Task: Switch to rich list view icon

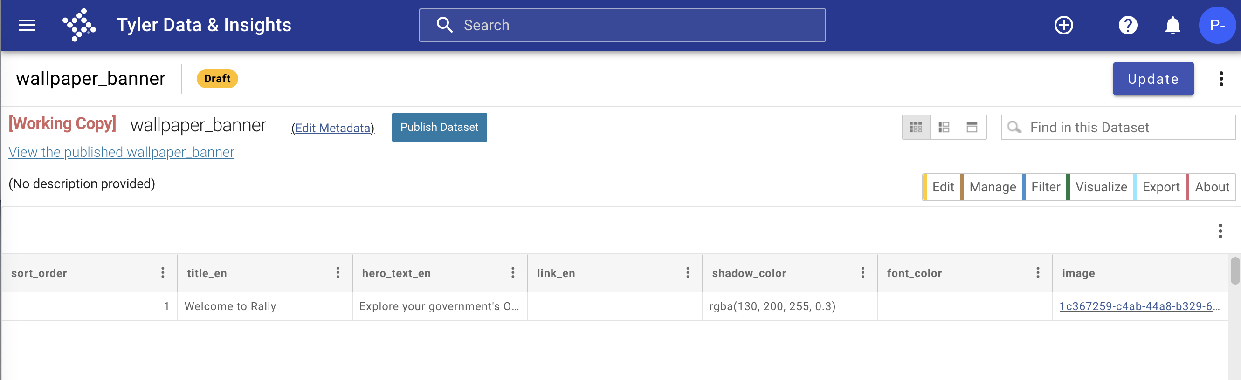Action: 944,127
